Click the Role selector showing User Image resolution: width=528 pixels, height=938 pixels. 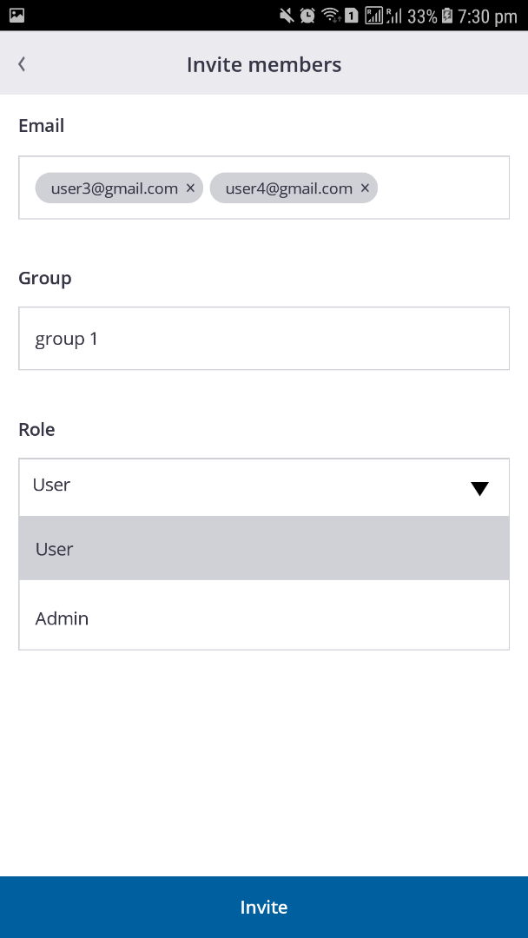pos(243,486)
